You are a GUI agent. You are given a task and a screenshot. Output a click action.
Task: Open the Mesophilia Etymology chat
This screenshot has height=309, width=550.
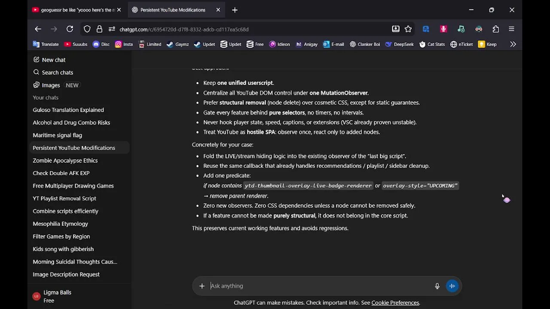click(79, 224)
